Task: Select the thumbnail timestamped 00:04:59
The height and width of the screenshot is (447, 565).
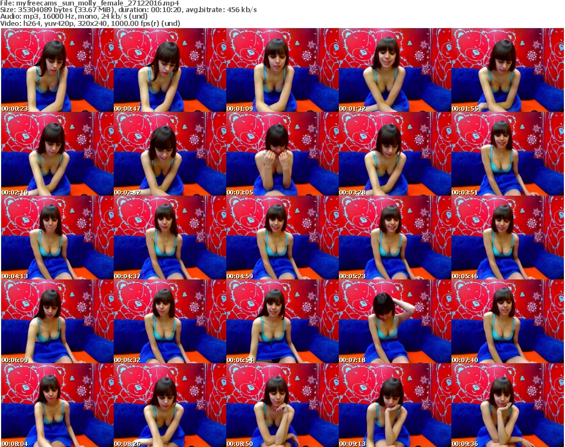Action: coord(282,238)
